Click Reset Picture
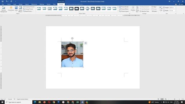Image resolution: width=185 pixels, height=104 pixels. [27, 11]
